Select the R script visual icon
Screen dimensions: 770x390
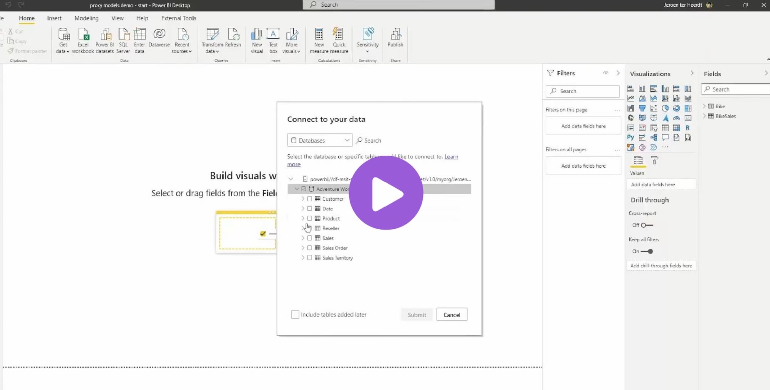(687, 128)
